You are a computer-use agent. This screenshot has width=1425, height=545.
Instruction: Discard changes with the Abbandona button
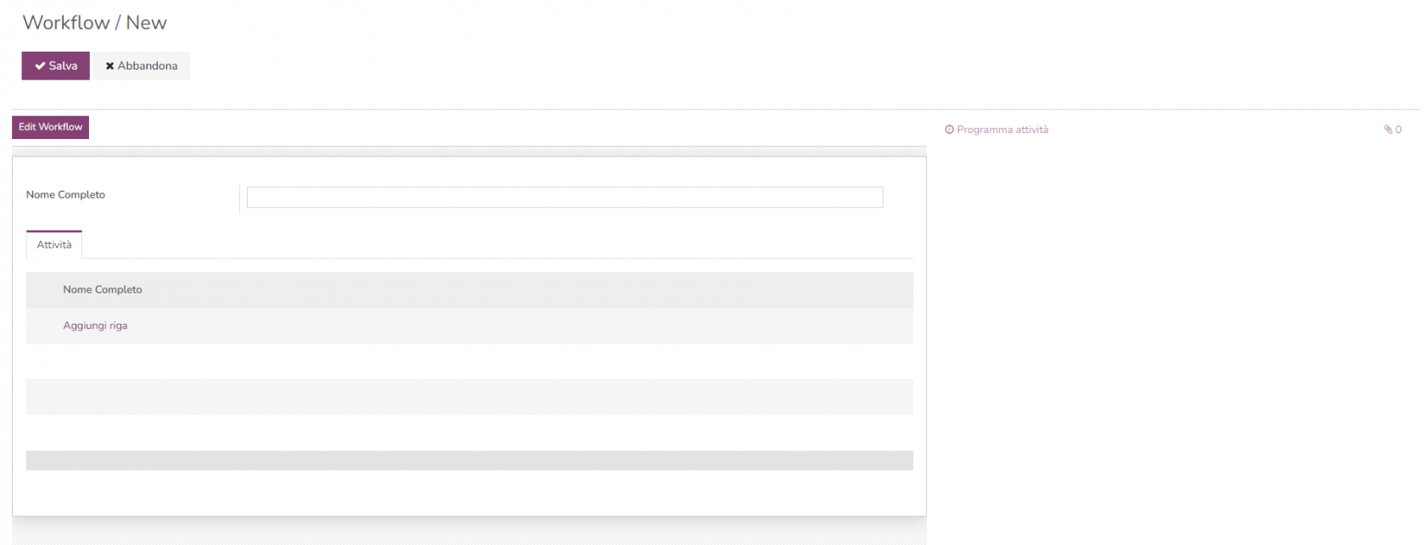(x=142, y=66)
